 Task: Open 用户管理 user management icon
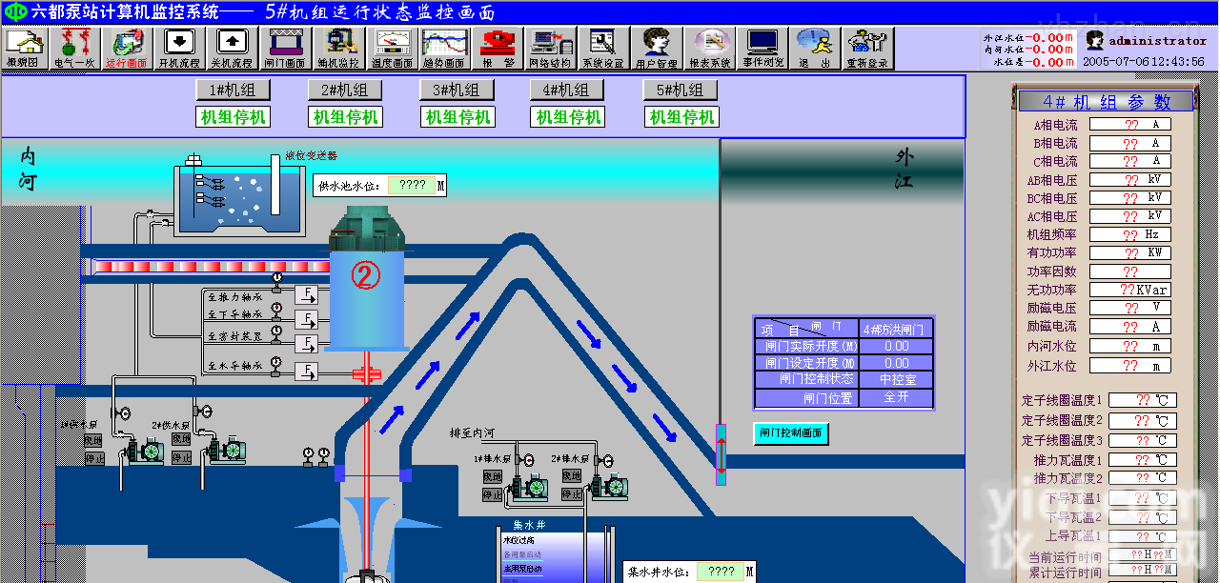click(656, 48)
